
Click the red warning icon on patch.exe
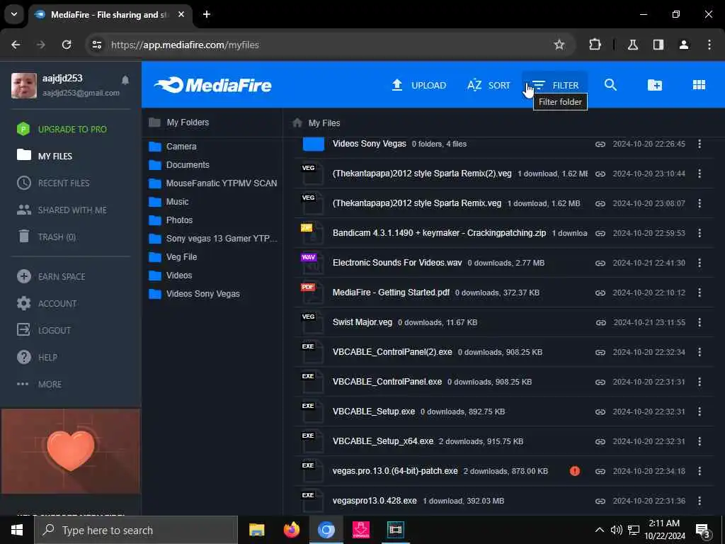[x=575, y=471]
